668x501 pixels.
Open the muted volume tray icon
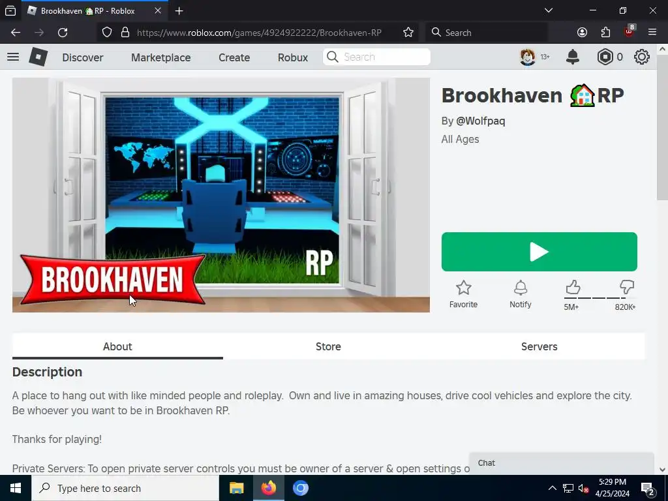click(583, 488)
